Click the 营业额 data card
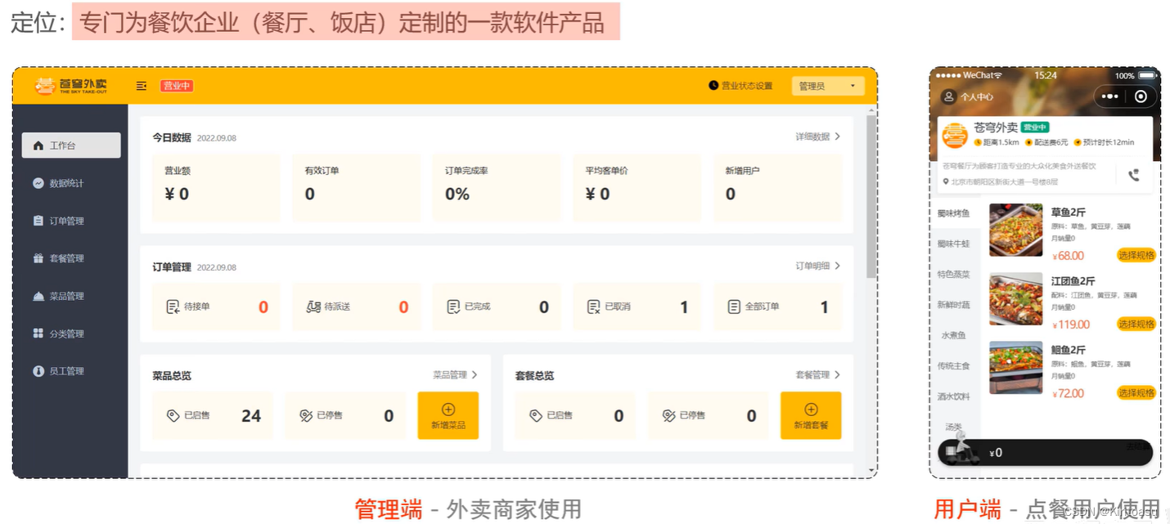The image size is (1170, 524). [x=216, y=187]
